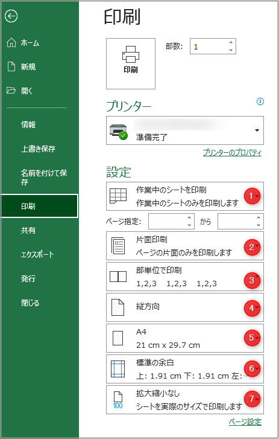Screen dimensions: 279x439
Task: Open the ホーム page in sidebar
Action: point(30,43)
